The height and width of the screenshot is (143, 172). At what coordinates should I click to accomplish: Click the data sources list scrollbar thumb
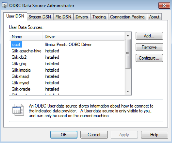click(128, 54)
